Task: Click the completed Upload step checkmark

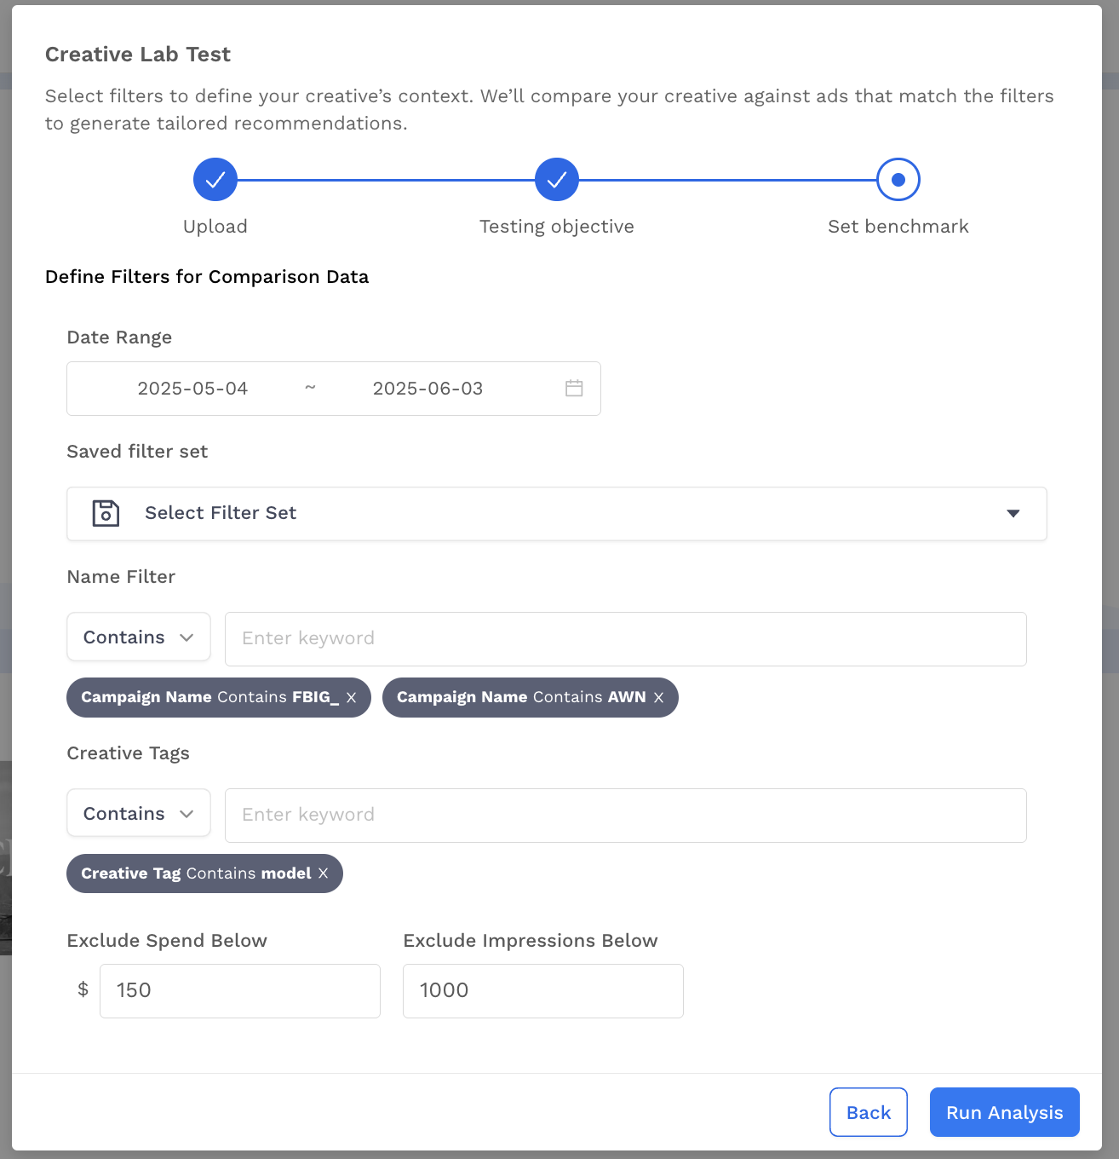Action: [215, 180]
